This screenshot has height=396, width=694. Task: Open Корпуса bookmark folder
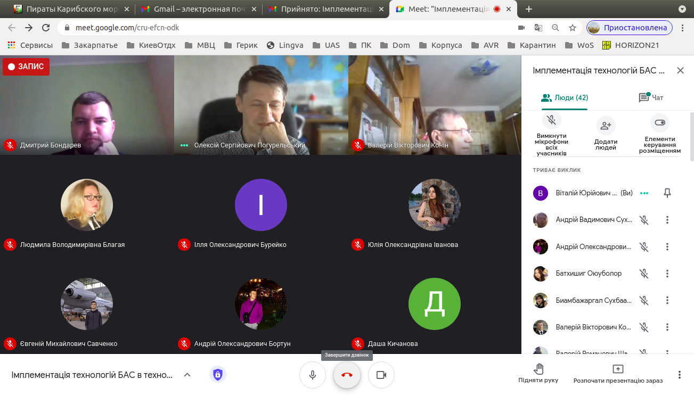tap(440, 45)
